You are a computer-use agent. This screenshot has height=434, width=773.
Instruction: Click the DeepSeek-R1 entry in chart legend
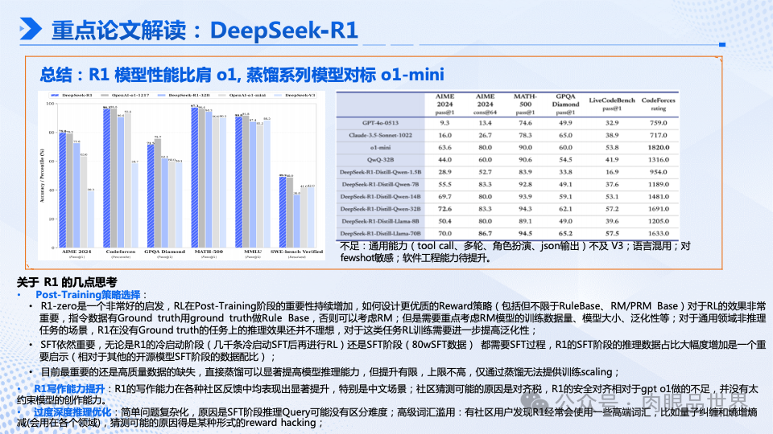pos(72,95)
